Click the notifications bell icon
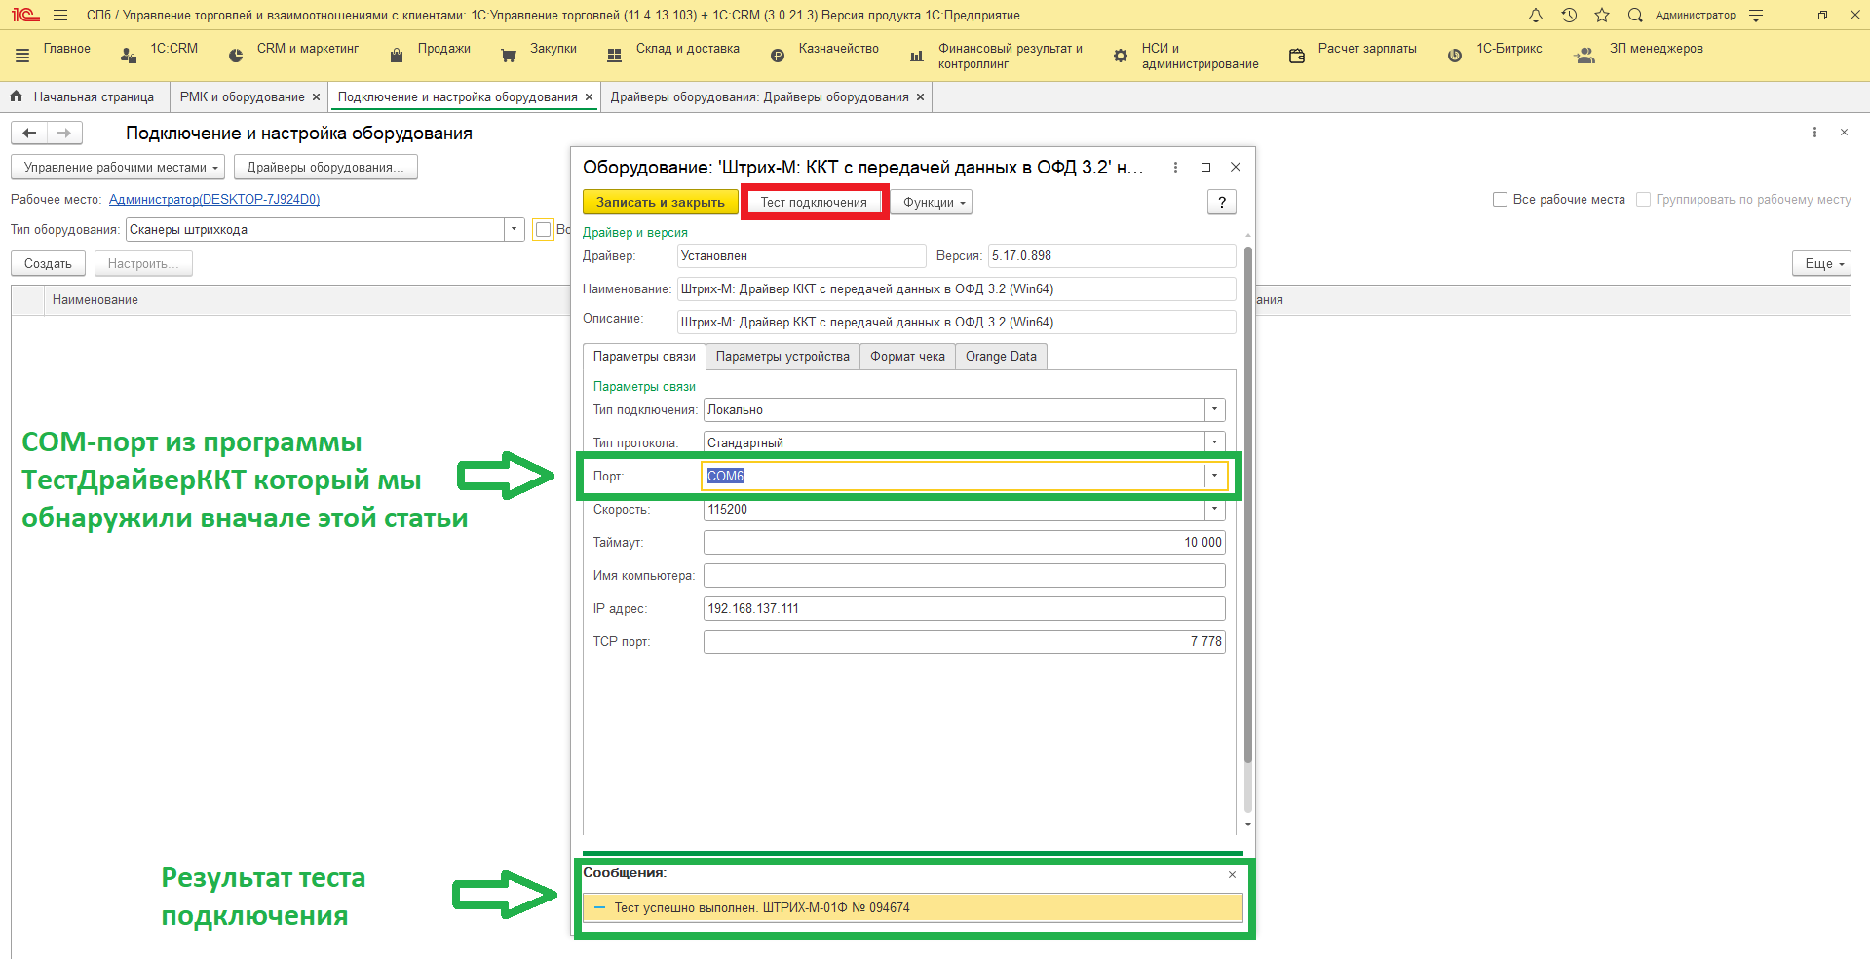 [x=1536, y=16]
